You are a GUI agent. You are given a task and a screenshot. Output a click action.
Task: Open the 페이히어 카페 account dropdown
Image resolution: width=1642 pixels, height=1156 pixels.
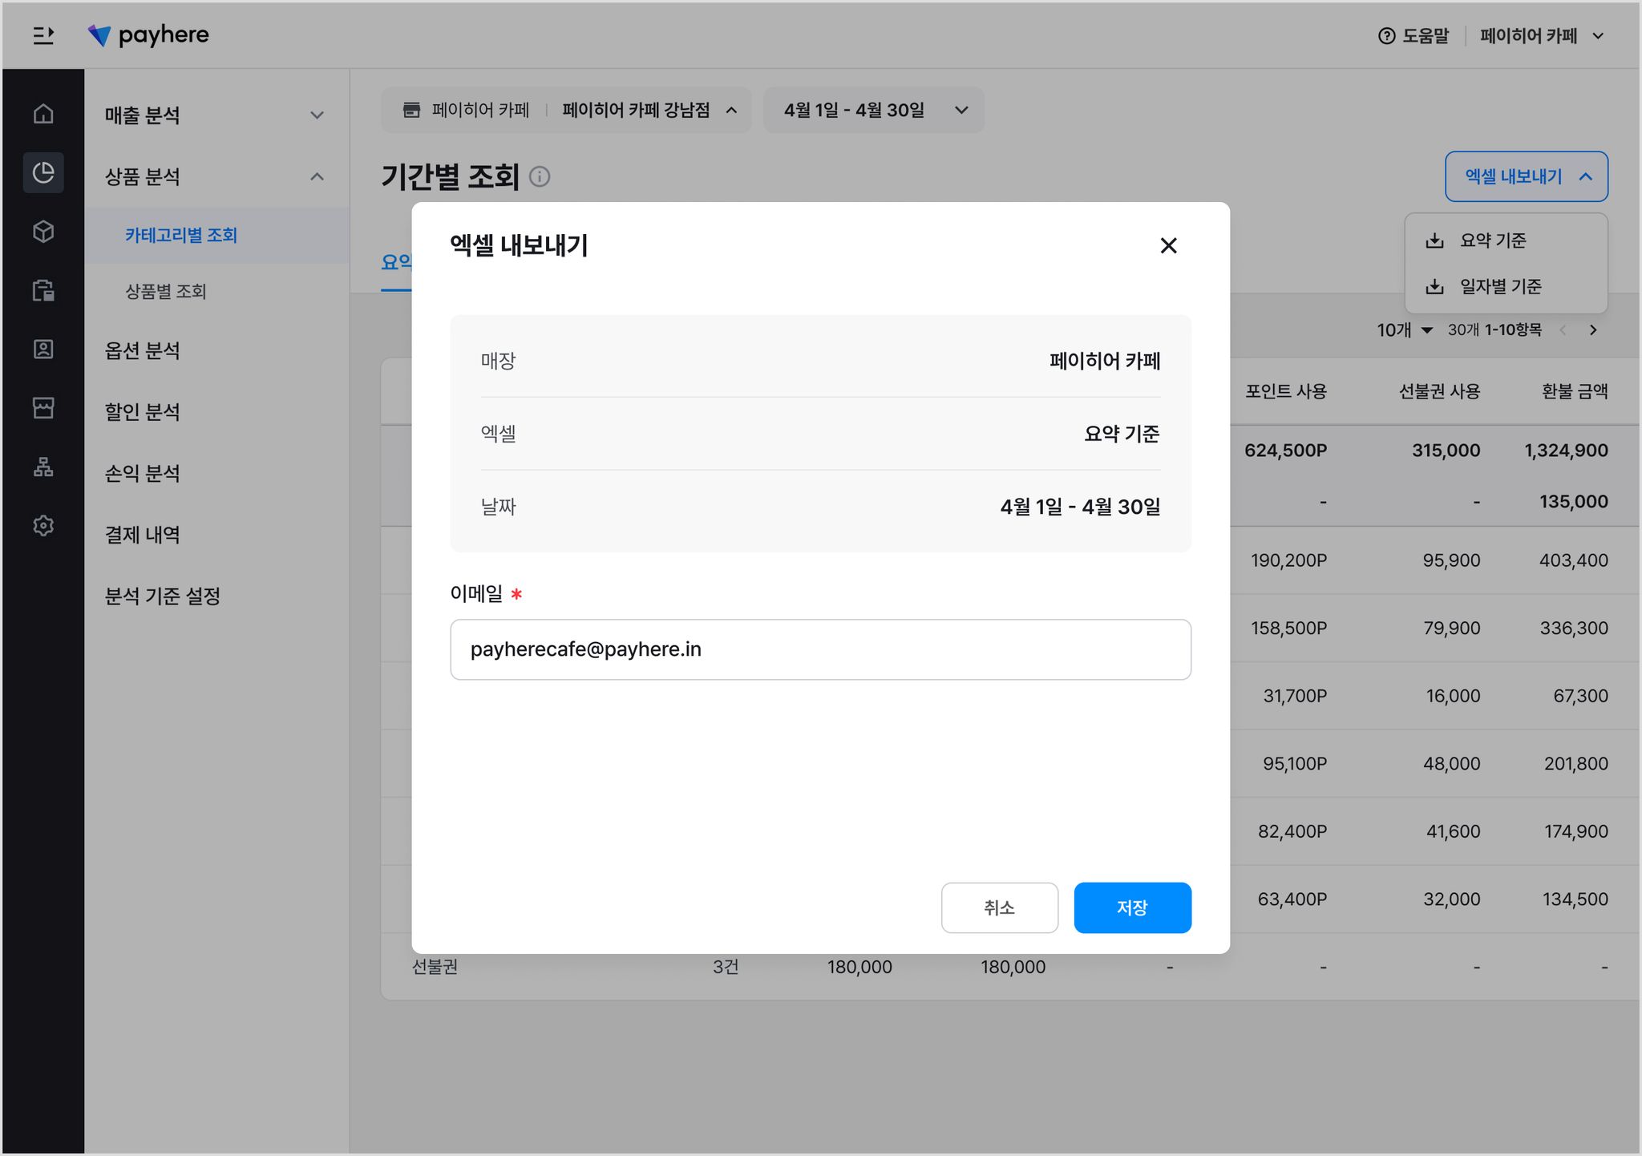[1542, 35]
